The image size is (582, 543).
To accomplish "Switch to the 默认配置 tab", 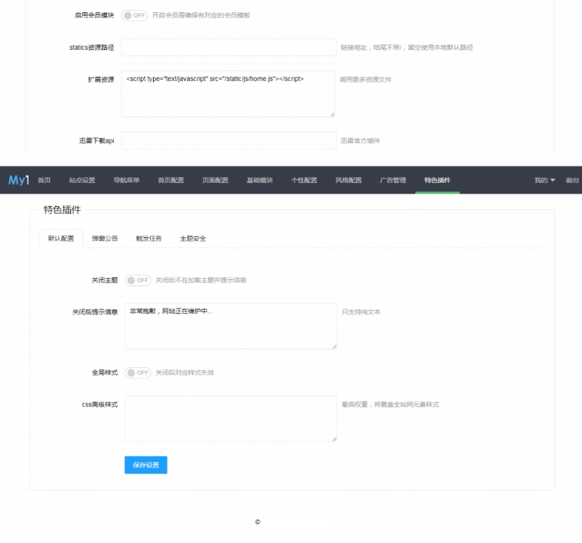I will [61, 238].
